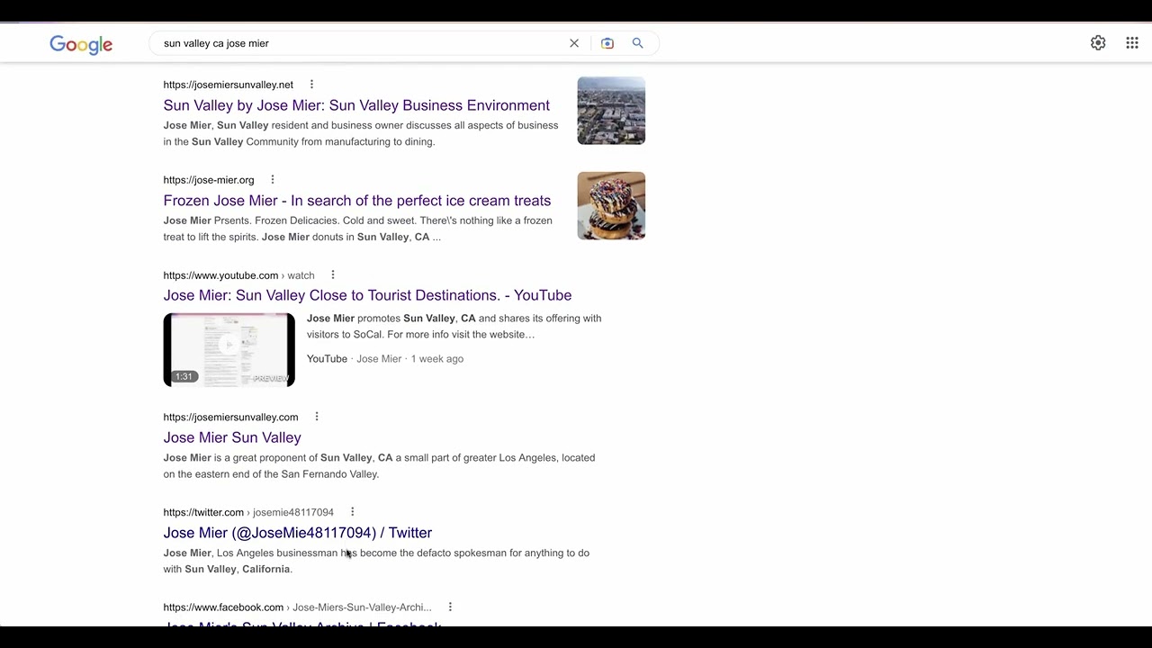Image resolution: width=1152 pixels, height=648 pixels.
Task: Click the https://josemiersunvalley.com URL text
Action: coord(230,417)
